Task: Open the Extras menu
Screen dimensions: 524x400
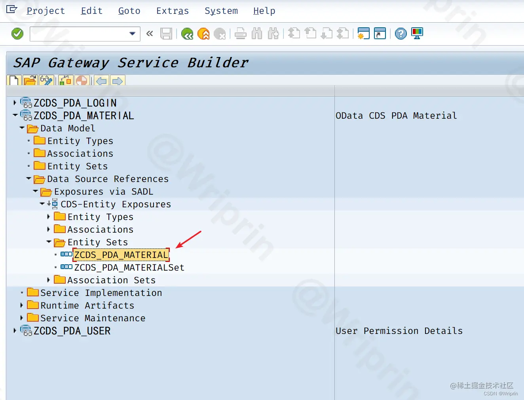Action: pos(173,11)
